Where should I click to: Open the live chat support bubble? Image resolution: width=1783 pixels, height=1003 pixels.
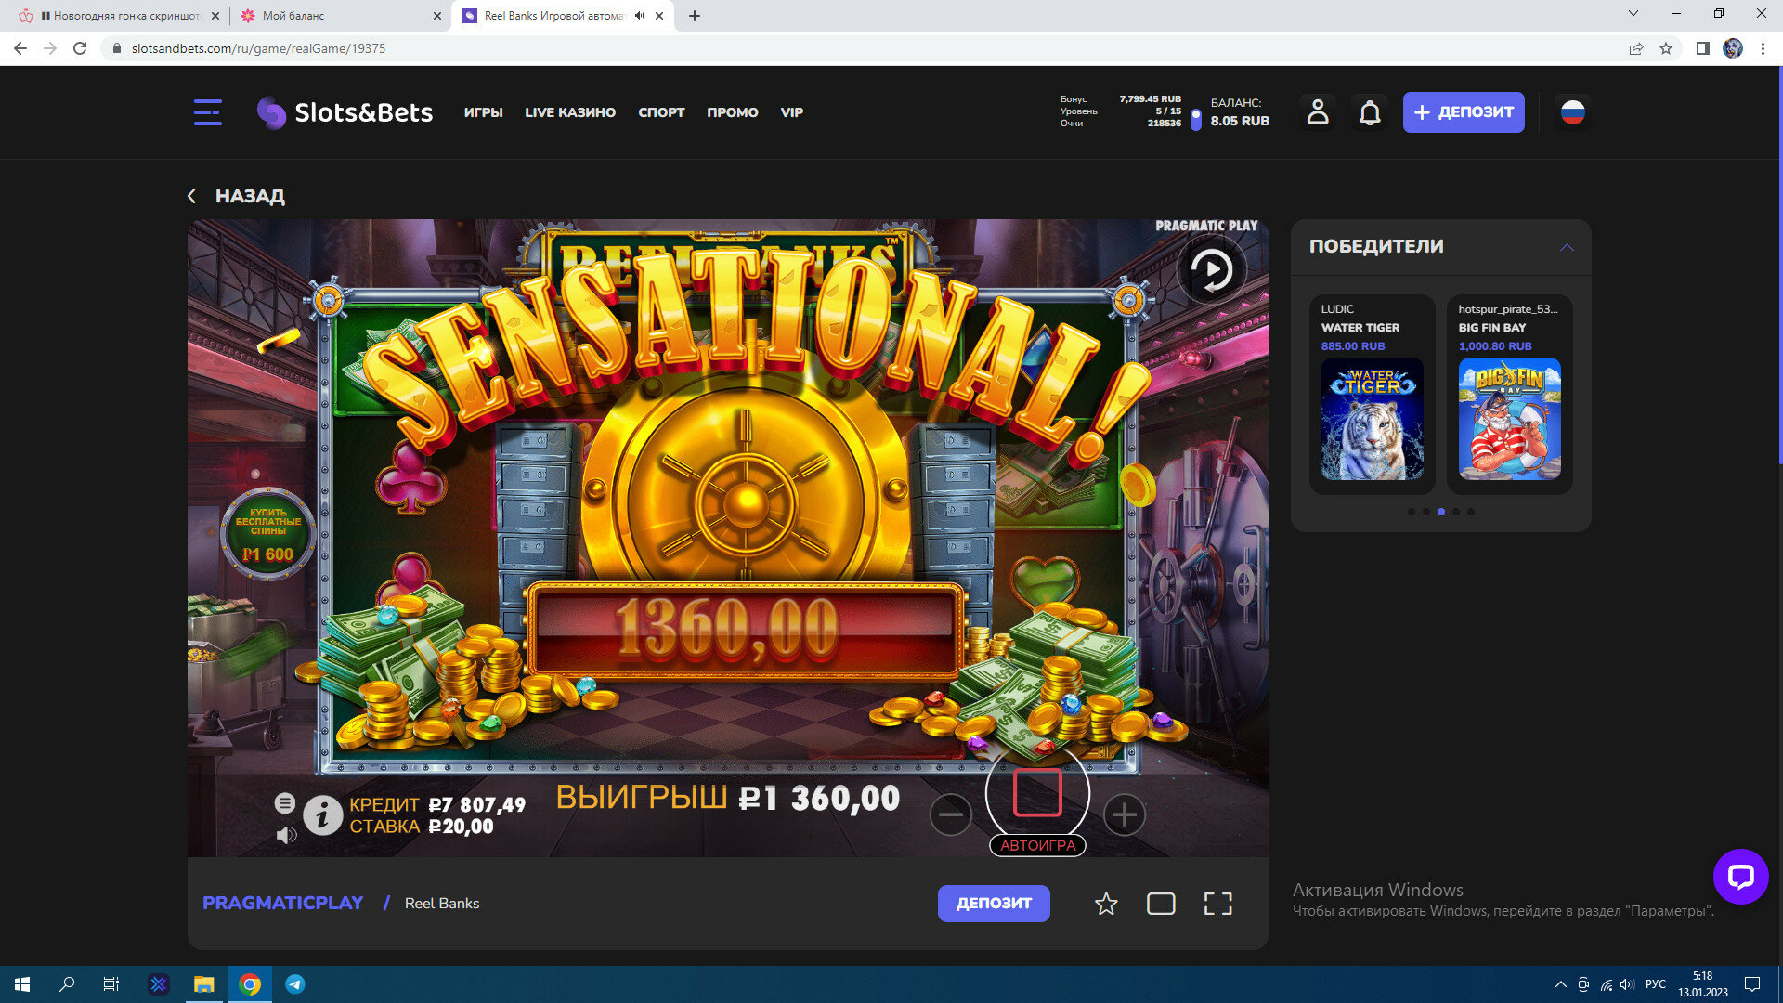pos(1740,876)
